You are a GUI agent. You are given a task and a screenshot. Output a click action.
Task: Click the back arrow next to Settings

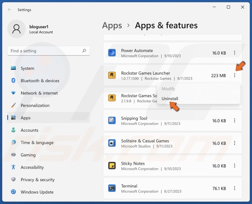pyautogui.click(x=10, y=10)
